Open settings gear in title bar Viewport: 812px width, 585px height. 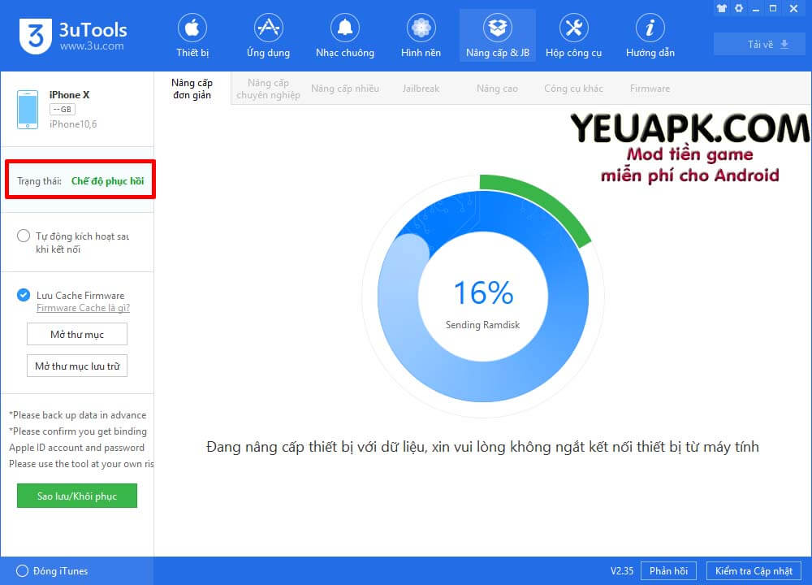(x=739, y=8)
